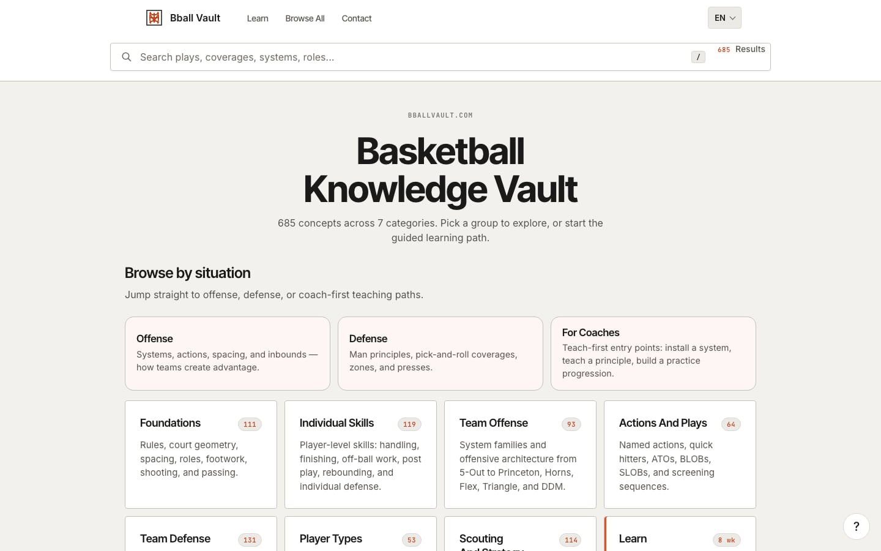The width and height of the screenshot is (881, 551).
Task: Click the search magnifier icon
Action: (127, 57)
